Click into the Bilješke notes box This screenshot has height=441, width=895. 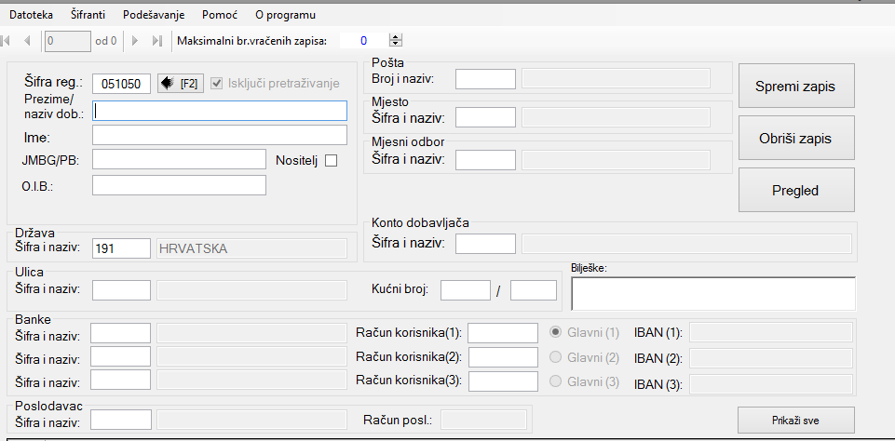pyautogui.click(x=712, y=293)
